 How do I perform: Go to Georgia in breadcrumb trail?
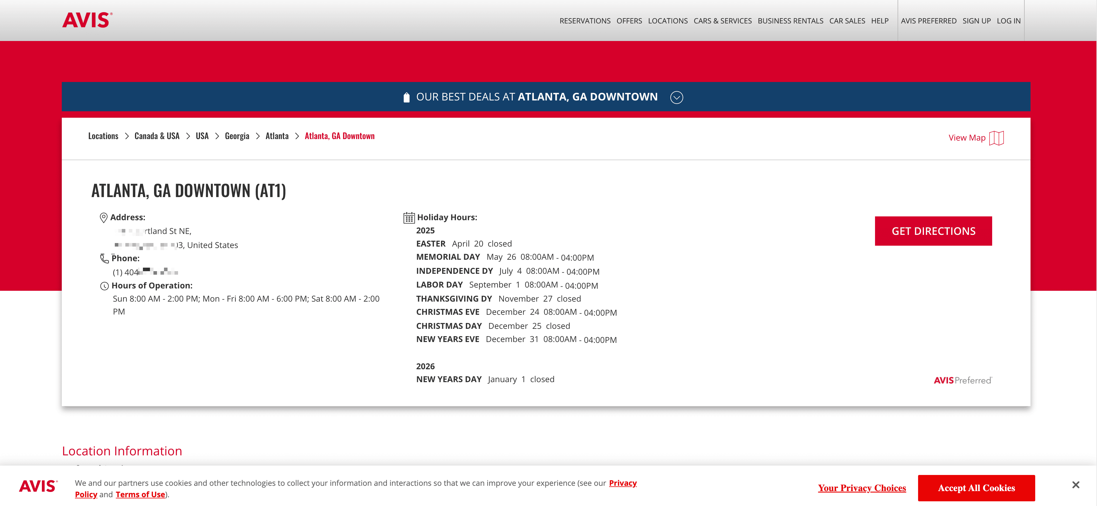pos(237,136)
